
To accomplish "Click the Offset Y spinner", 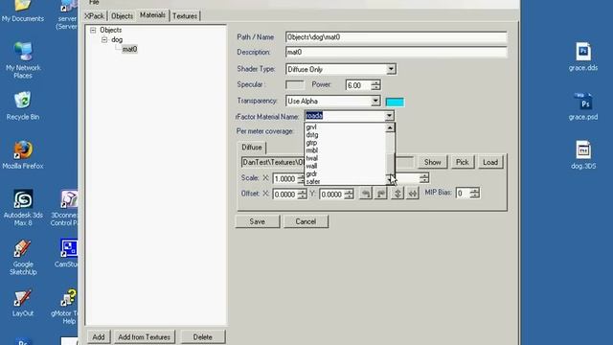I will (349, 194).
